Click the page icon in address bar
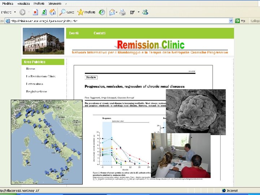 pos(8,21)
